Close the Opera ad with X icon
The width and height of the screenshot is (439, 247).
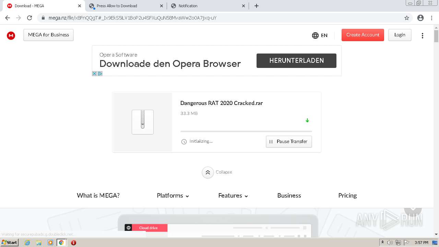pyautogui.click(x=95, y=73)
